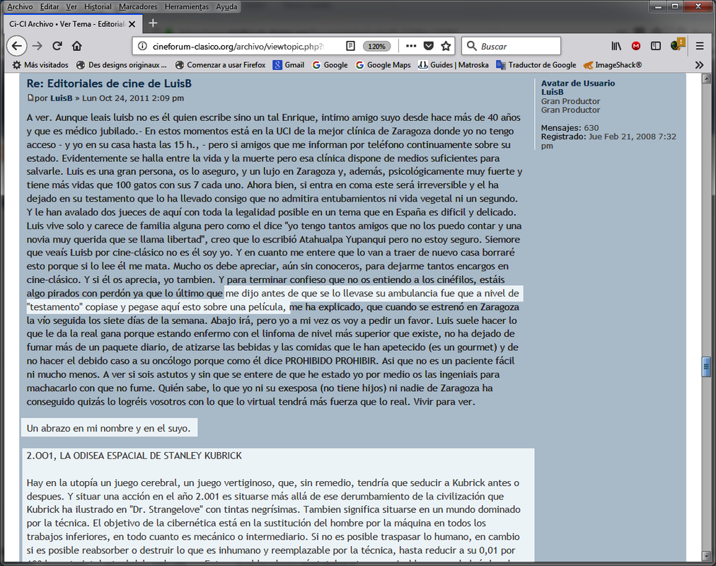Open LuisB profile link in user panel
This screenshot has width=716, height=566.
pos(552,92)
